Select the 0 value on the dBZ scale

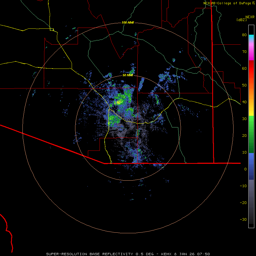tap(245, 169)
